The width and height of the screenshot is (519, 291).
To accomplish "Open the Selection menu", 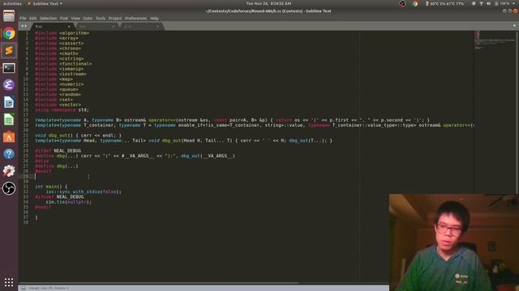I will click(49, 19).
